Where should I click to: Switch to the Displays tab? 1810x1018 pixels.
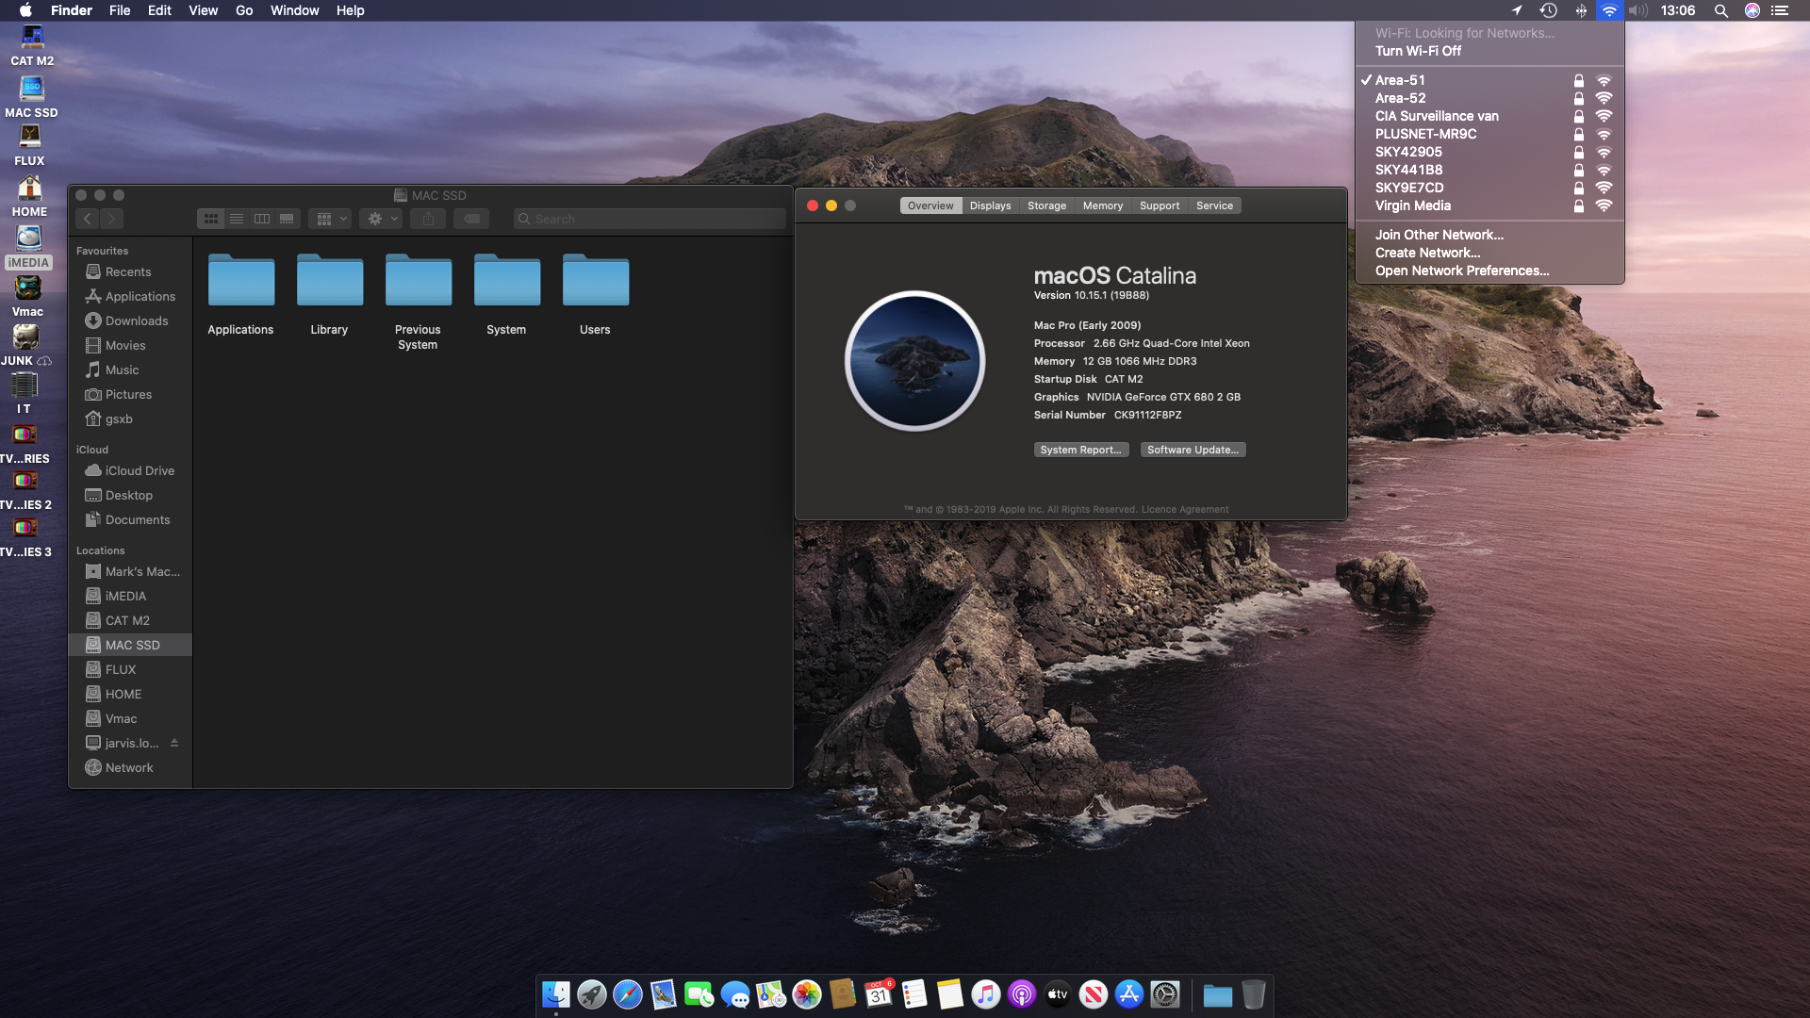[x=990, y=205]
